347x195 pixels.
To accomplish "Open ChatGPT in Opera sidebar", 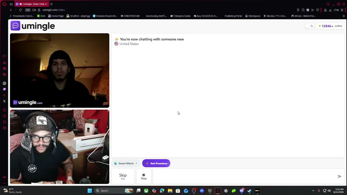I will point(4,83).
